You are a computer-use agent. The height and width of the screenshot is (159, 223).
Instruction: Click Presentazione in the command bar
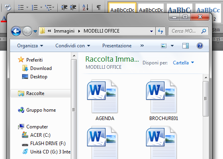point(117,46)
